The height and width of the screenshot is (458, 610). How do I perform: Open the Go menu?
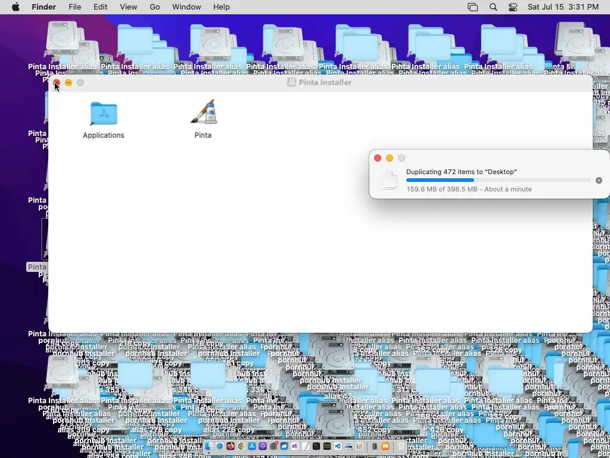(155, 7)
